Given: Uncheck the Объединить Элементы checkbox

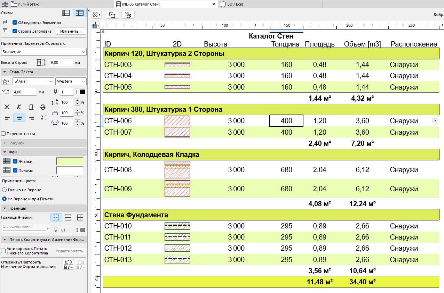Looking at the screenshot, I should pyautogui.click(x=15, y=23).
